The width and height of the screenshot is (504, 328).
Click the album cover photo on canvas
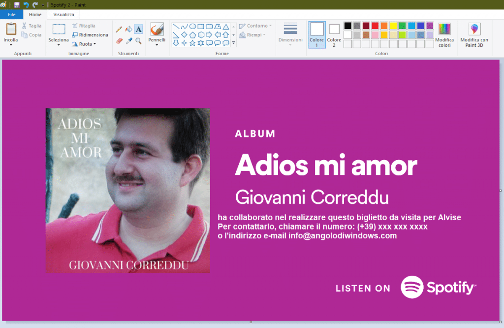click(x=128, y=191)
